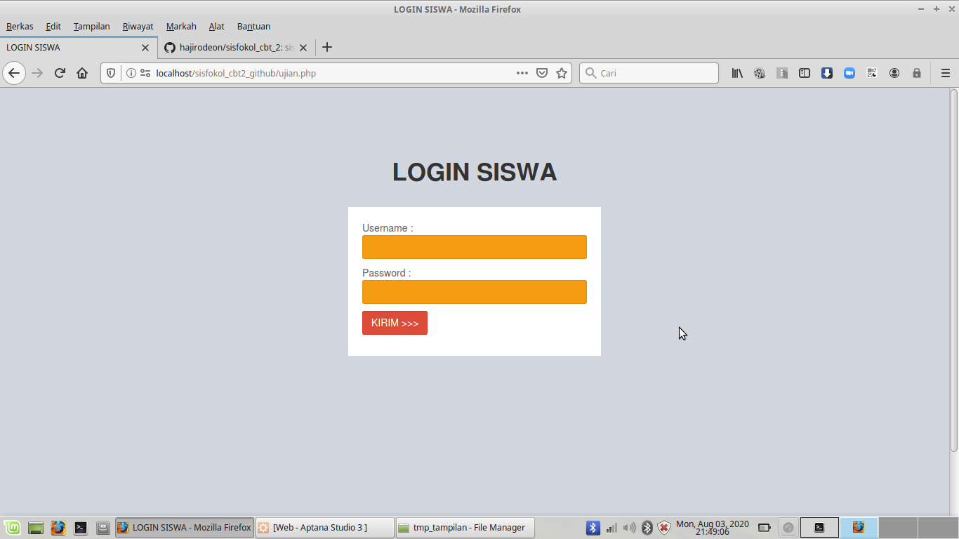Click the gray double-arrow extension icon

pos(782,73)
